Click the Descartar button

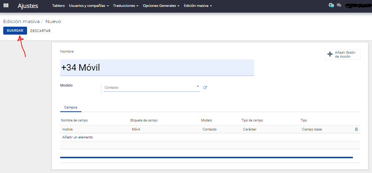[40, 31]
